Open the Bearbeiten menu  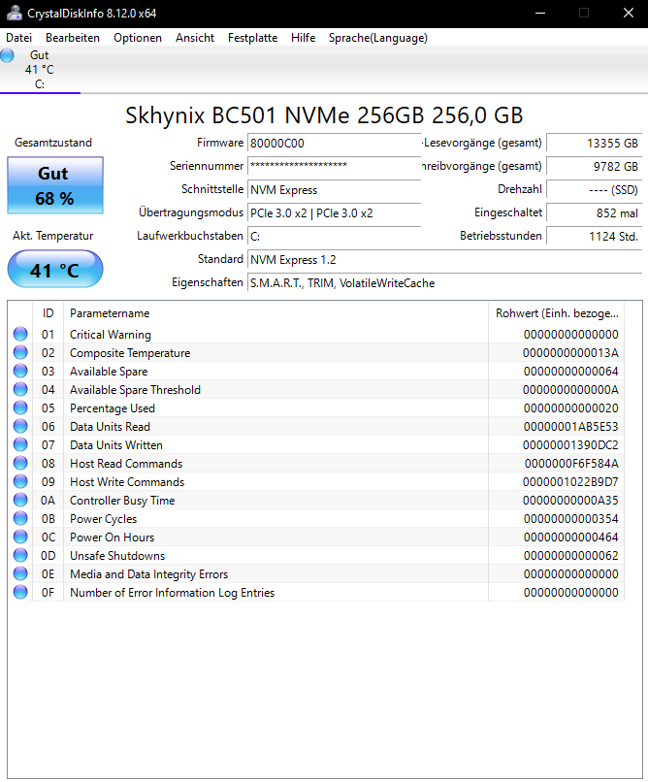pos(73,38)
